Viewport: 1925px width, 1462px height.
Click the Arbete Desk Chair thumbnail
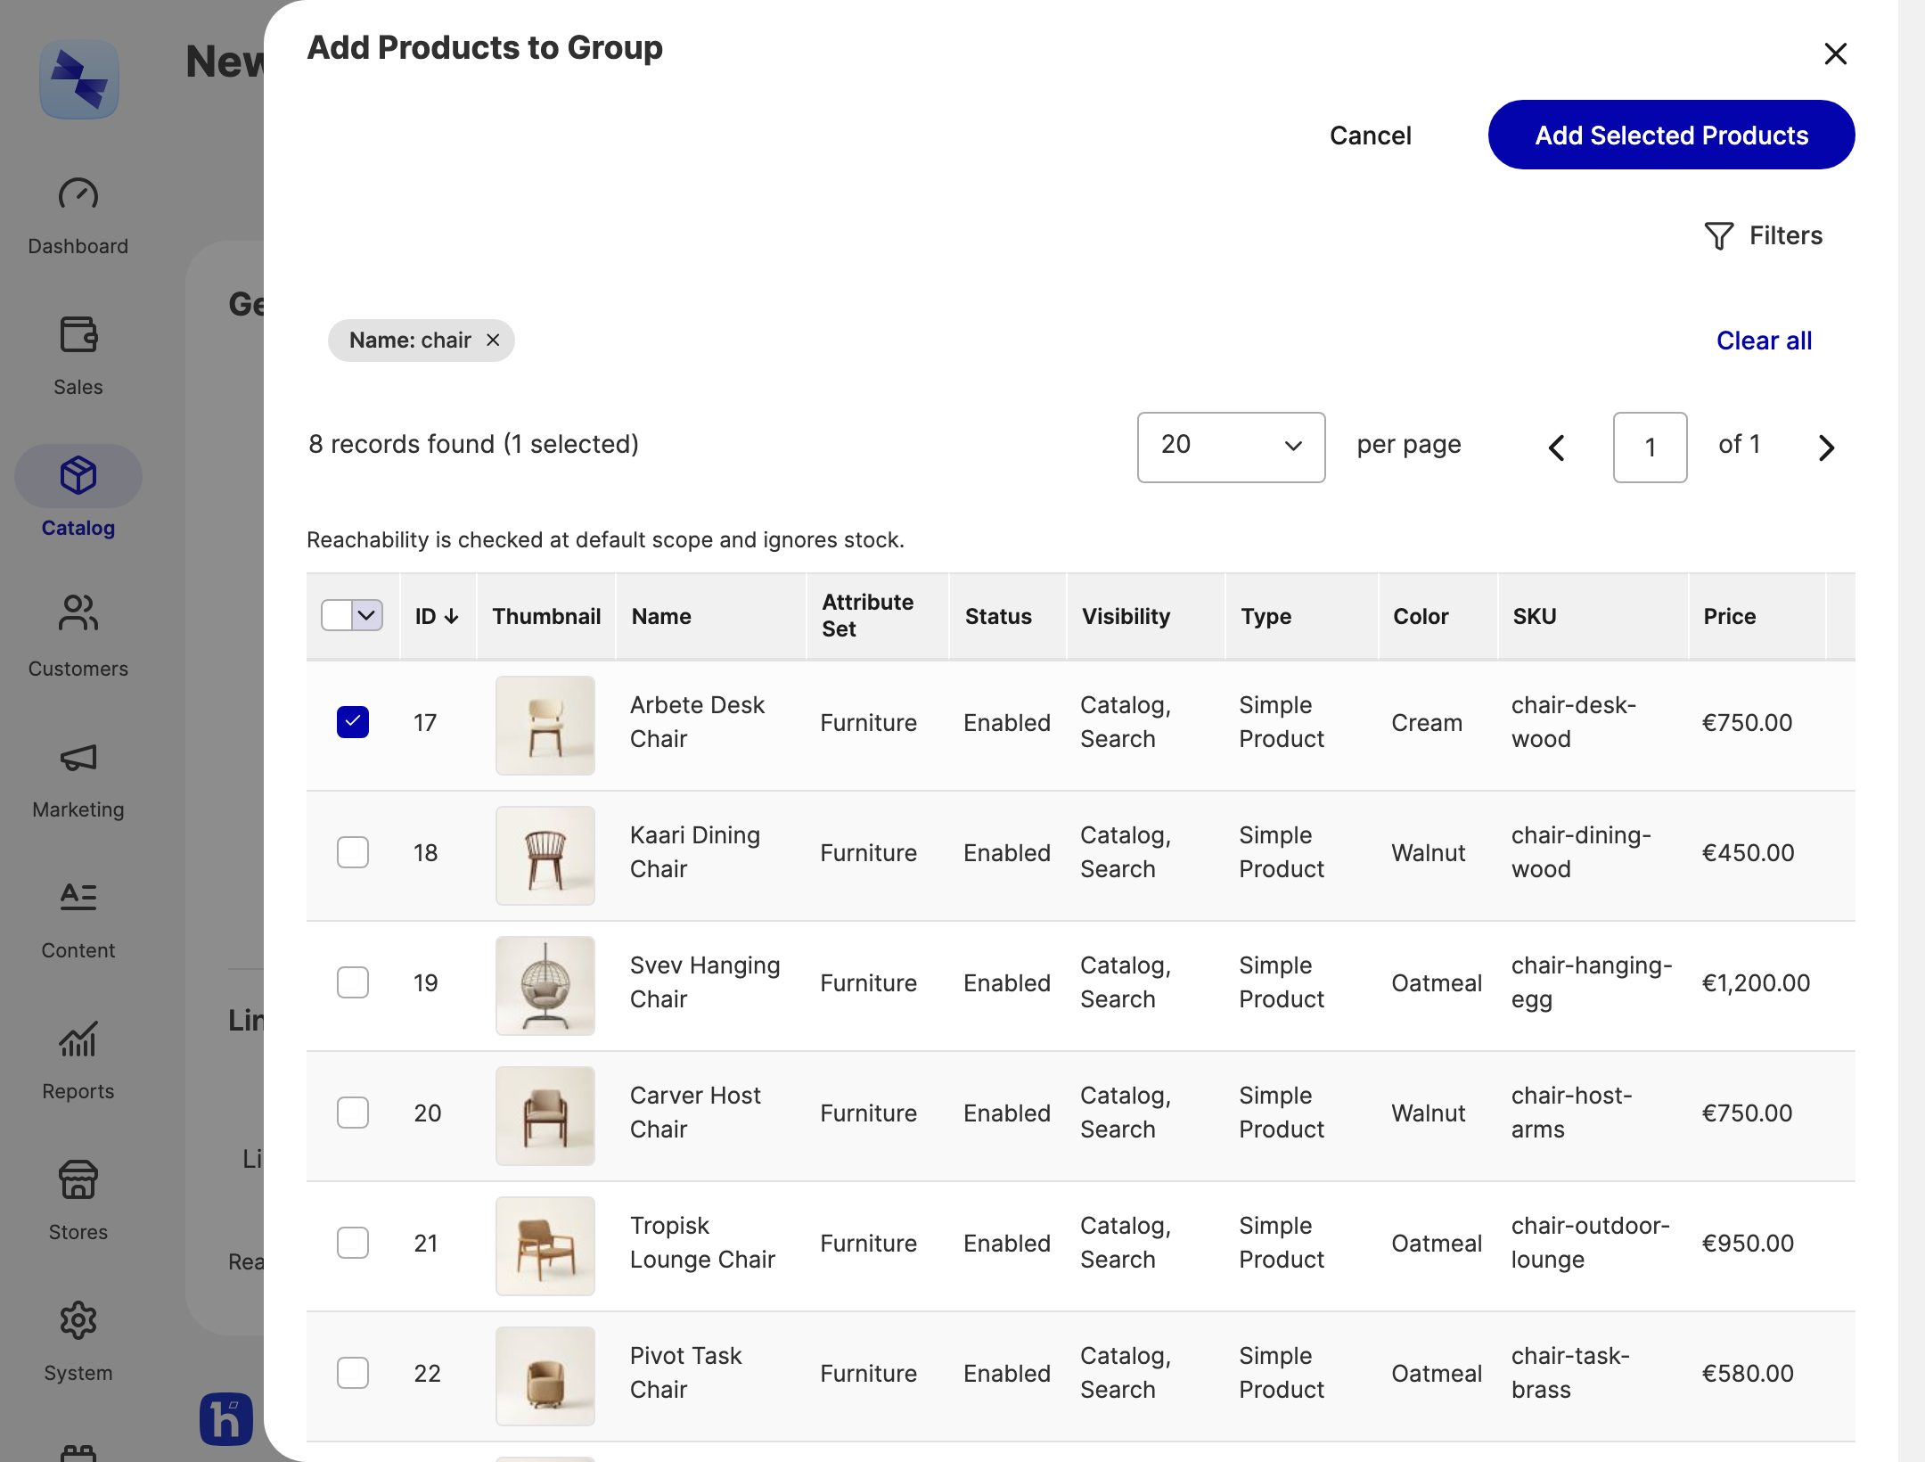tap(545, 725)
